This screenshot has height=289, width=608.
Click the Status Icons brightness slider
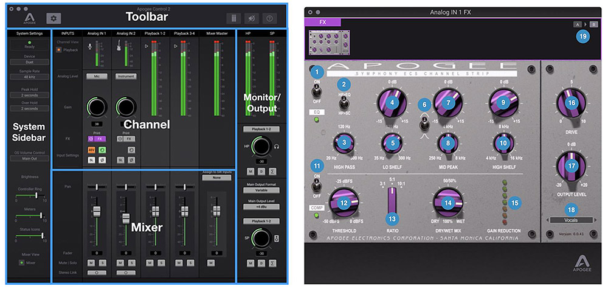click(x=29, y=235)
